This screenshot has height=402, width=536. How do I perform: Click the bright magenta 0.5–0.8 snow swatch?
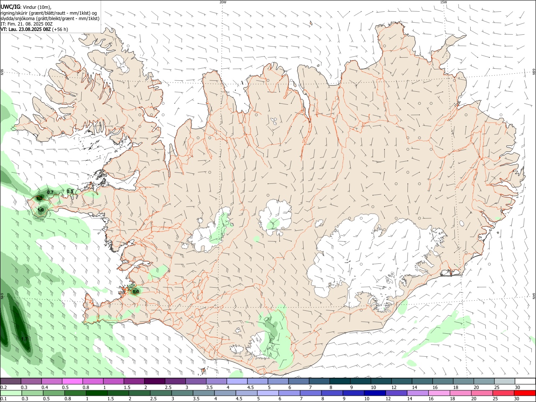72,381
